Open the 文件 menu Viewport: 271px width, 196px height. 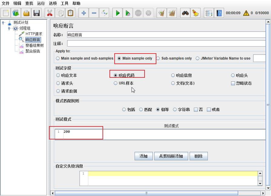6,3
